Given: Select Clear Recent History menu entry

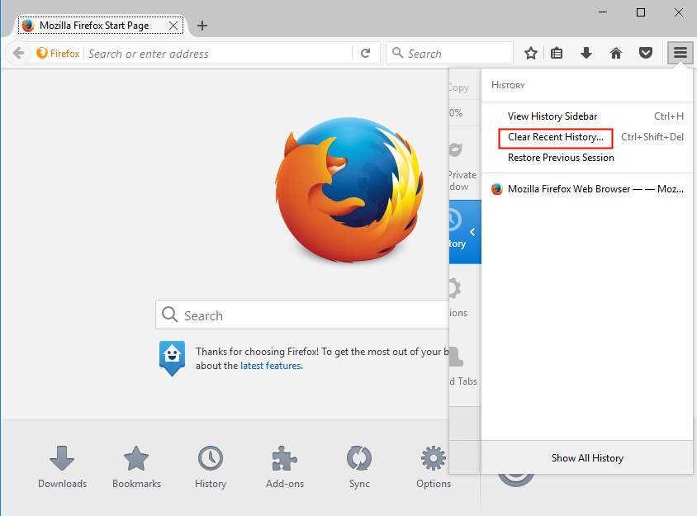Looking at the screenshot, I should [555, 137].
